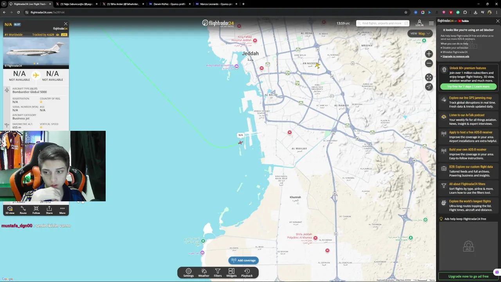Close the aircraft details panel
Screen dimensions: 501x282
tap(66, 24)
